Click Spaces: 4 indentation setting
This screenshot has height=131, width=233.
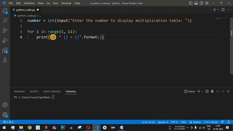[163, 122]
